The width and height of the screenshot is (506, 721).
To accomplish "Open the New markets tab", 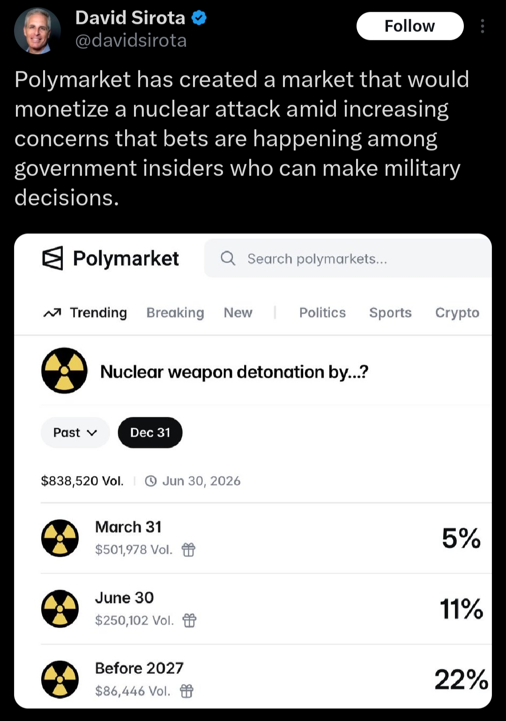I will 238,313.
